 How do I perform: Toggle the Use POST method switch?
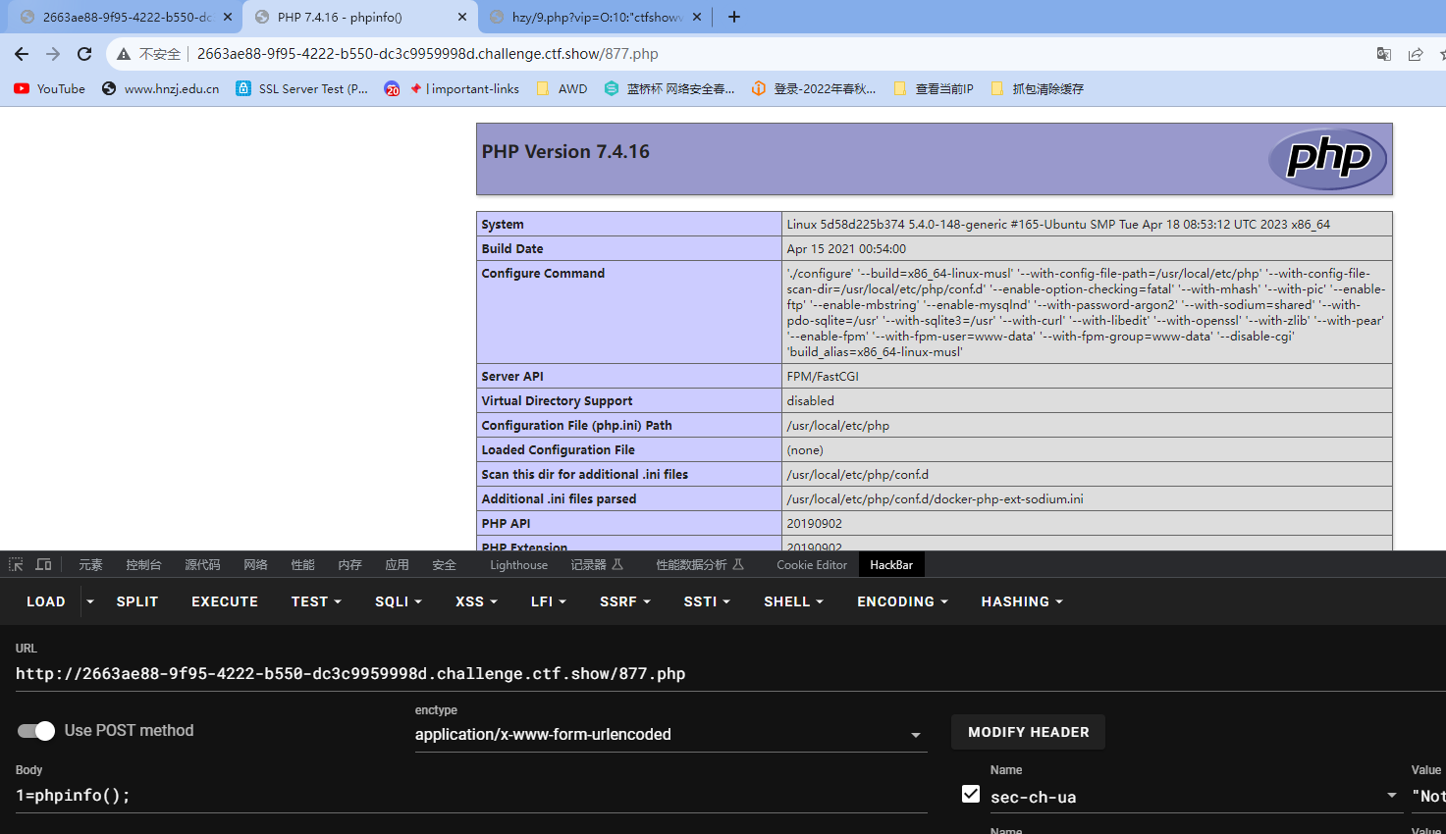[36, 731]
